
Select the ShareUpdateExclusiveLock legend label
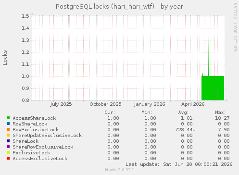[47, 136]
